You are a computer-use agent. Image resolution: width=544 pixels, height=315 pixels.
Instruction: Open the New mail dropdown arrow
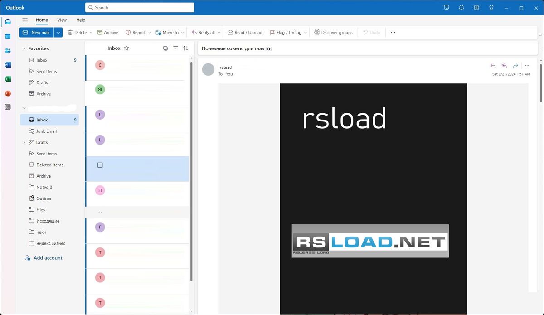tap(58, 33)
